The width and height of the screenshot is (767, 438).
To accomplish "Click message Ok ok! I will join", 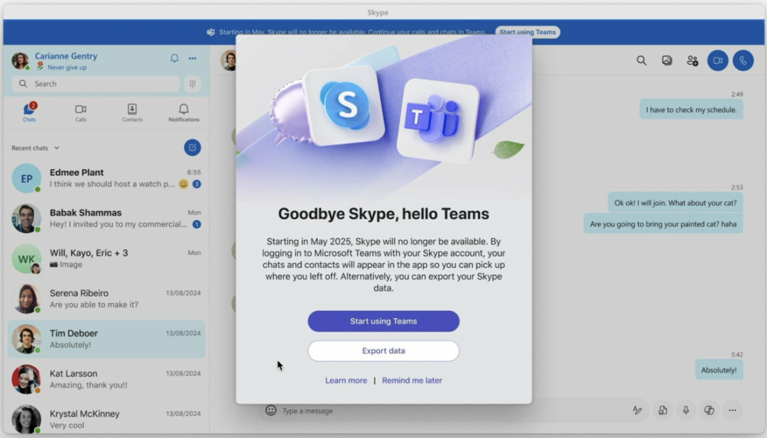I will (x=675, y=203).
